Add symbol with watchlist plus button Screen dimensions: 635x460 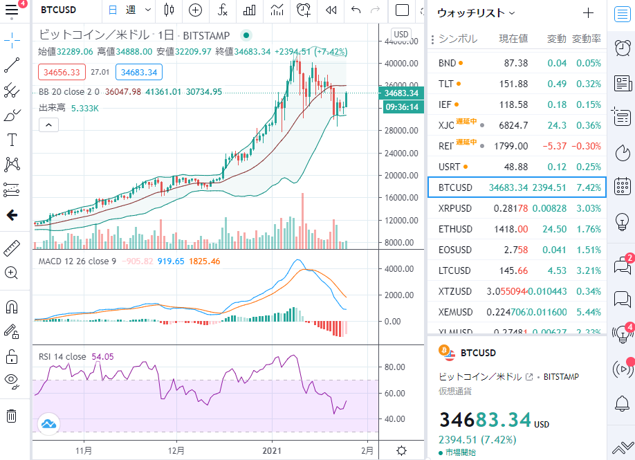coord(588,13)
